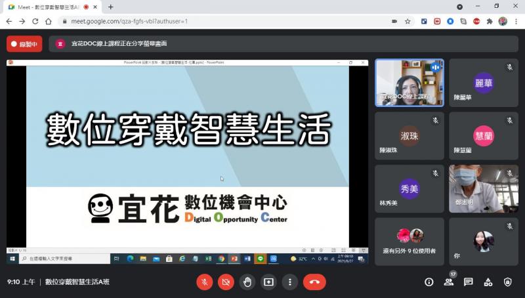Unmute the microphone in Meet controls
The image size is (525, 298).
point(204,282)
